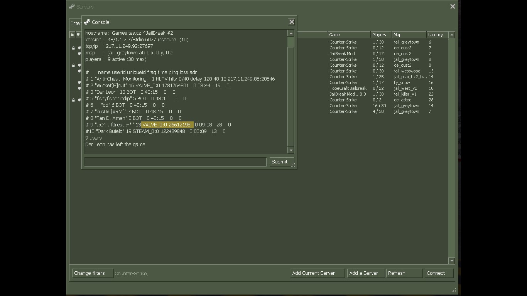
Task: Click shield icon in fy_snow server row
Action: point(79,82)
